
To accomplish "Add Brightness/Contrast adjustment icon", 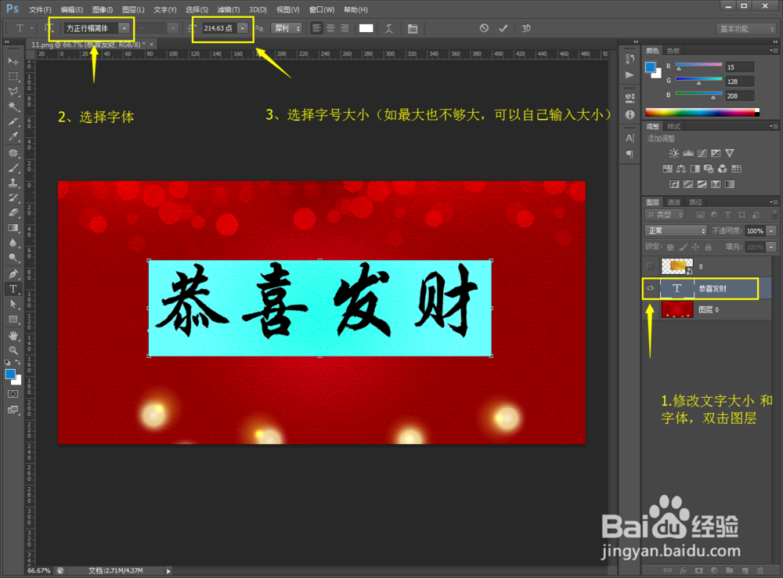I will click(673, 153).
